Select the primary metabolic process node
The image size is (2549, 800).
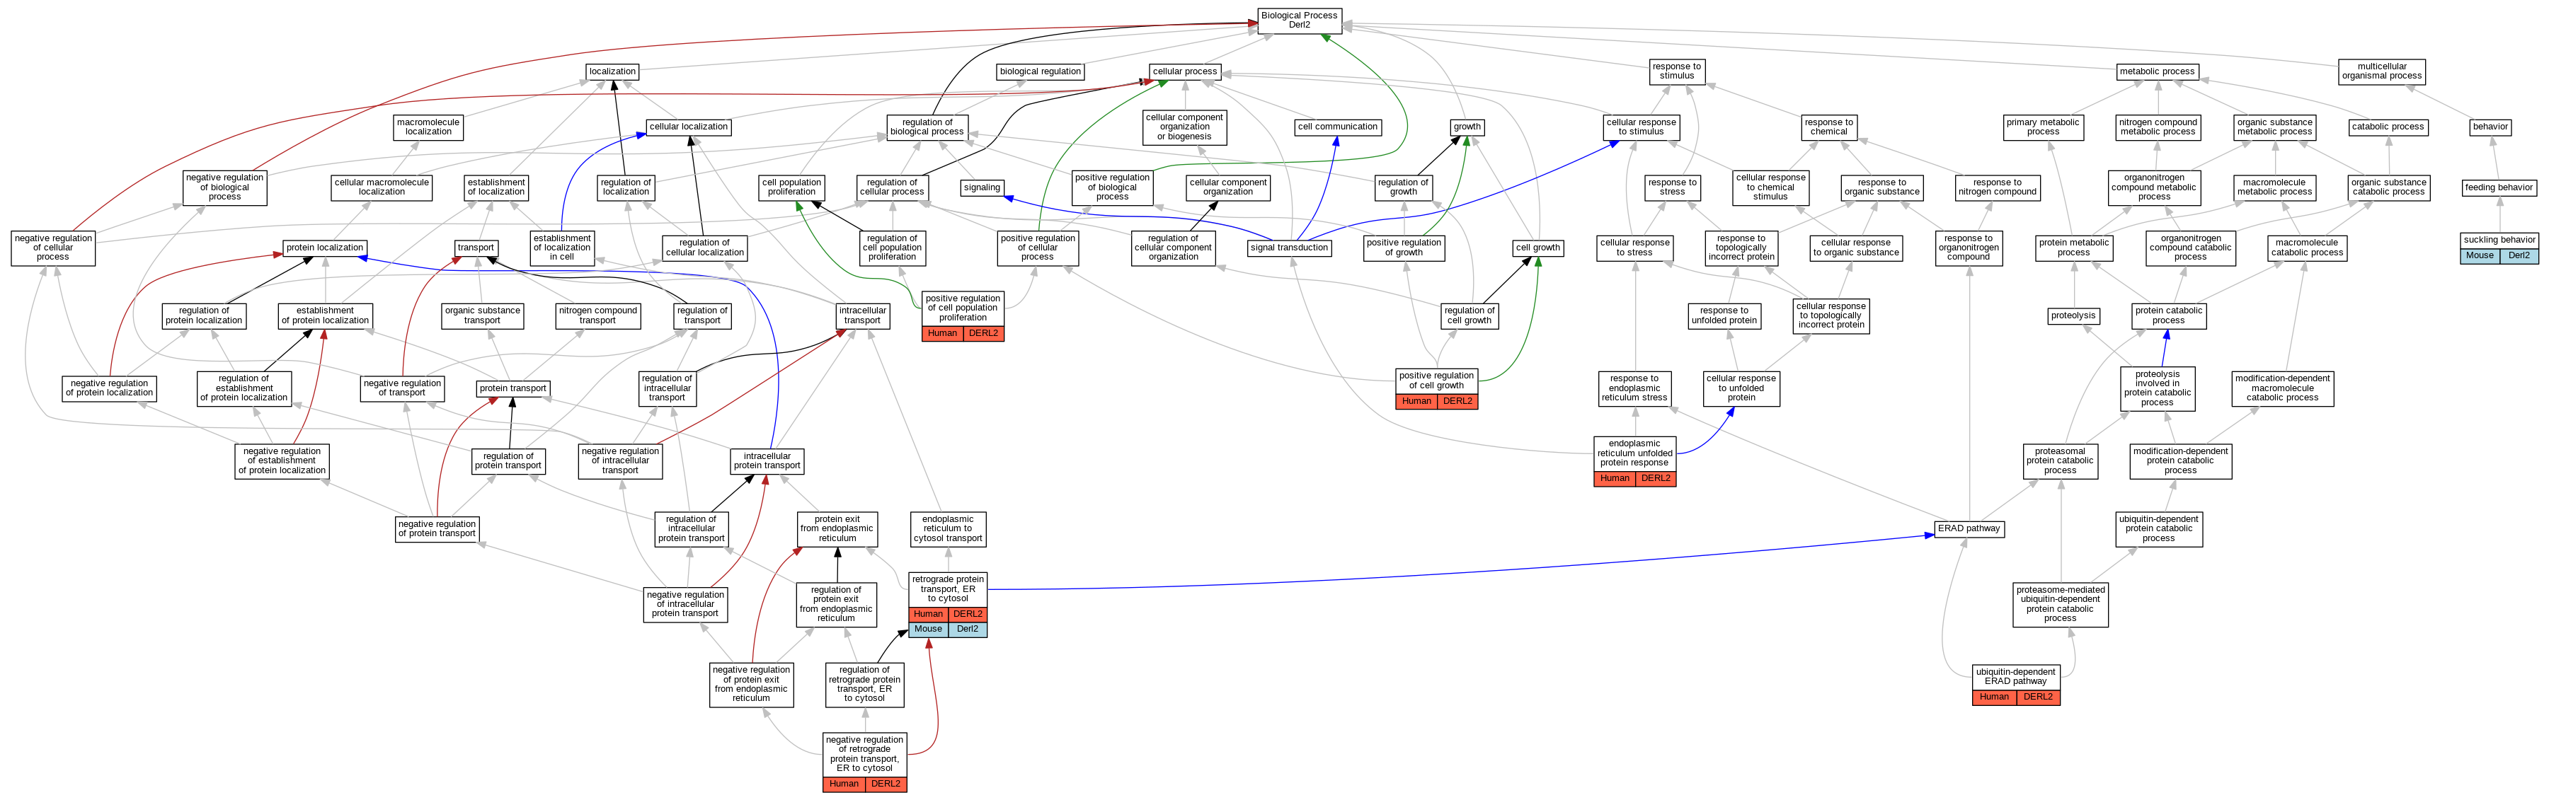pos(2042,127)
